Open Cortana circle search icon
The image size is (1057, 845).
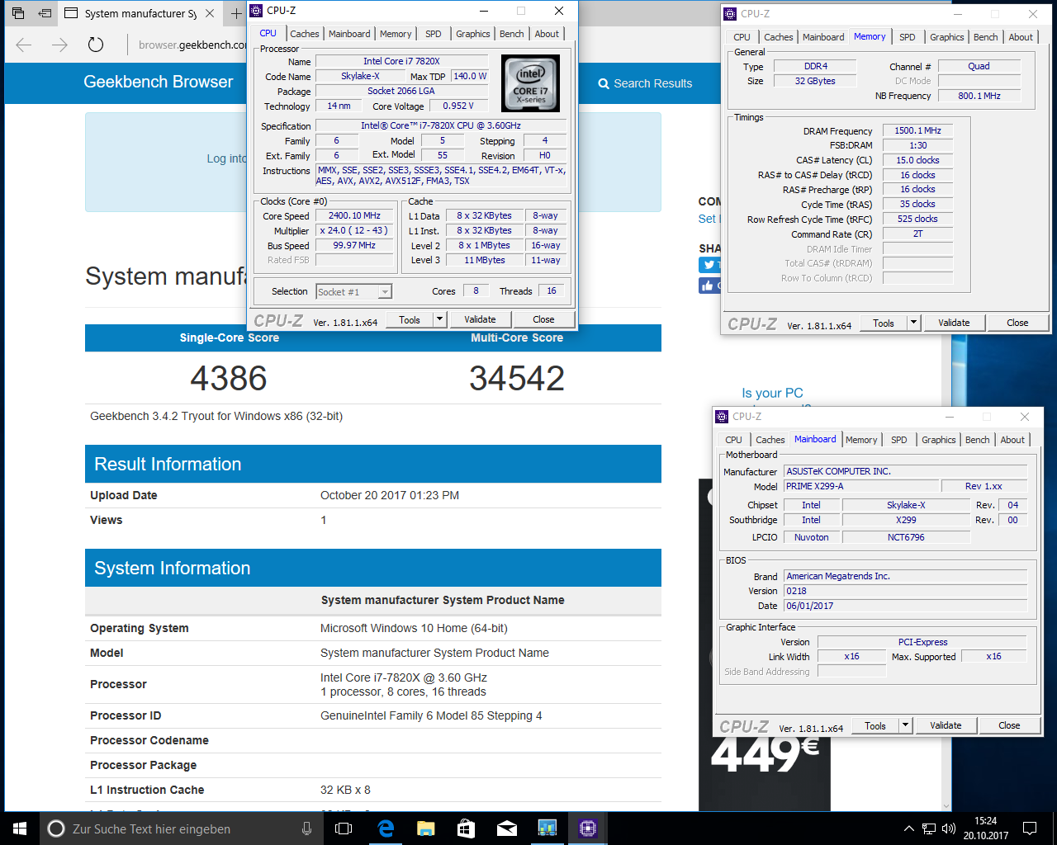(56, 828)
